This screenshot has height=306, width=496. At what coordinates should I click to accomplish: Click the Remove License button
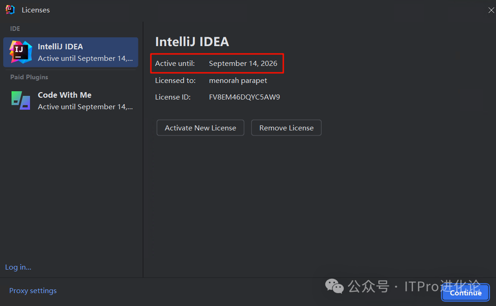pos(286,128)
